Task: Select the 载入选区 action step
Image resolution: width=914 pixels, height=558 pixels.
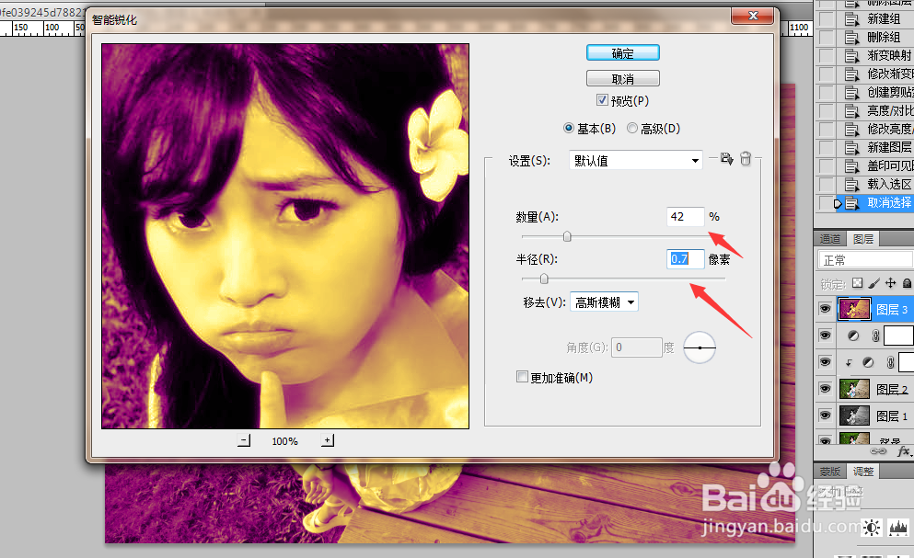Action: click(x=889, y=184)
